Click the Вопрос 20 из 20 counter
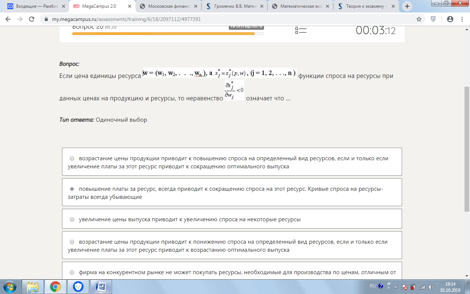 click(x=94, y=27)
